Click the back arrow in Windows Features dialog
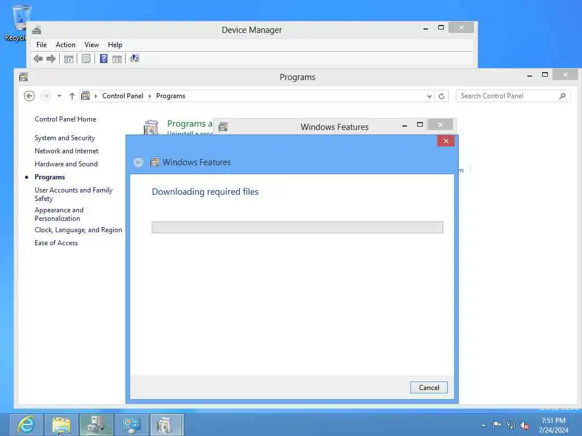Image resolution: width=582 pixels, height=436 pixels. pyautogui.click(x=138, y=162)
